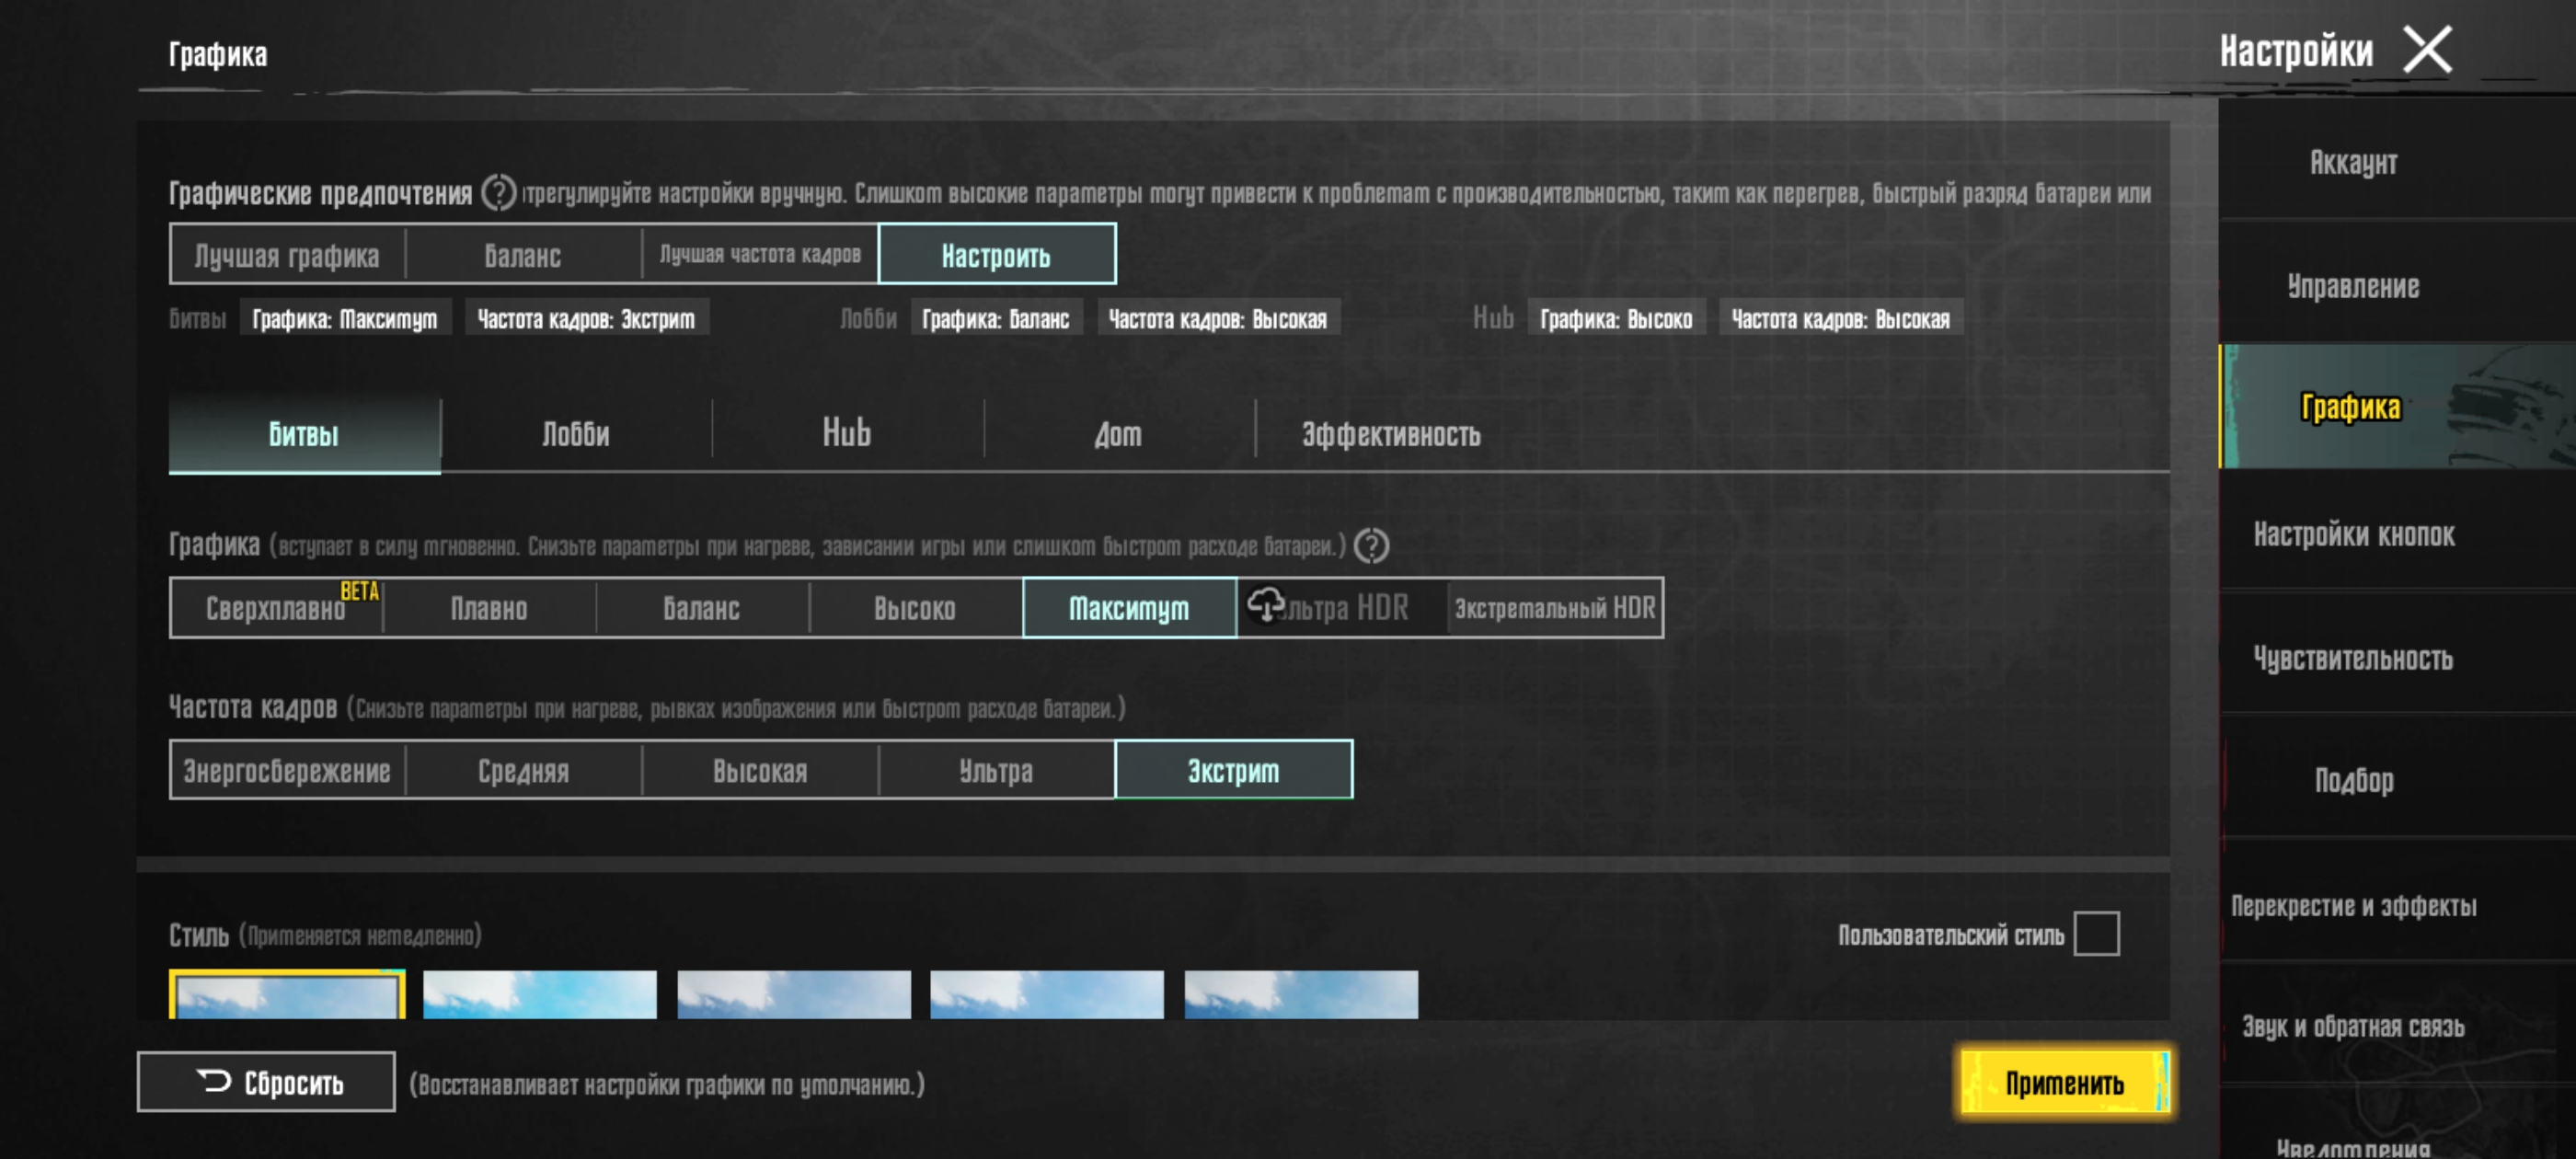Open Чувствительность settings in sidebar

coord(2352,658)
